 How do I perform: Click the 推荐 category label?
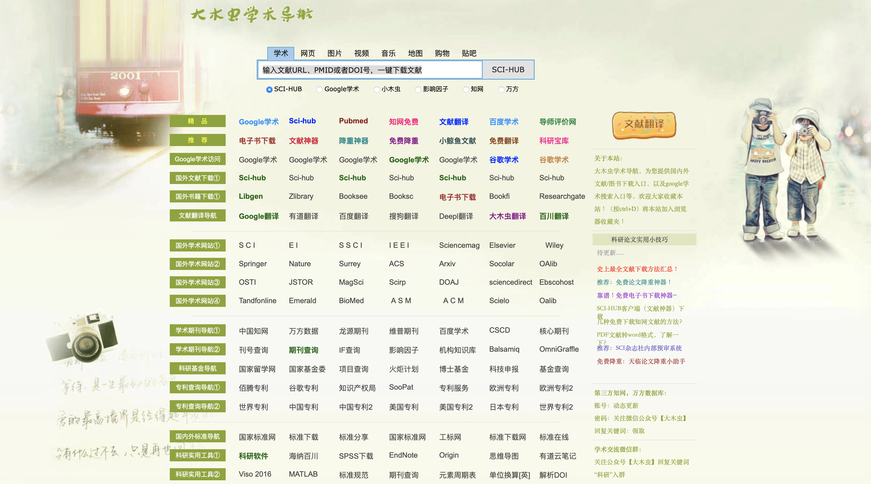[x=197, y=140]
